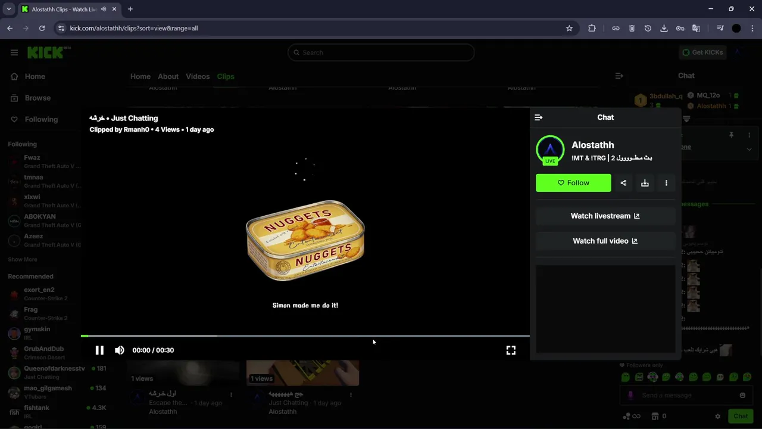The height and width of the screenshot is (429, 762).
Task: Focus the address bar URL
Action: pyautogui.click(x=134, y=28)
